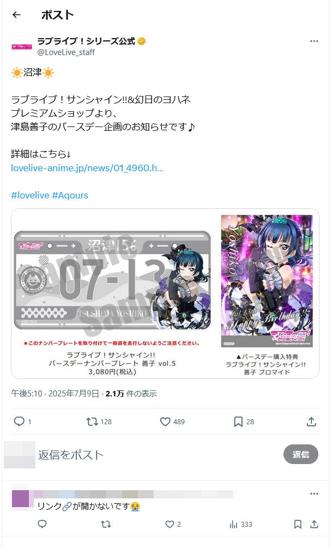
Task: Open the LoveLive_staff profile avatar
Action: coord(22,46)
